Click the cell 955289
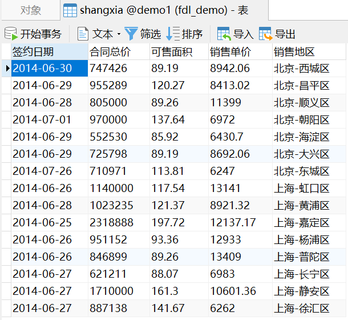The height and width of the screenshot is (320, 348). pos(119,85)
